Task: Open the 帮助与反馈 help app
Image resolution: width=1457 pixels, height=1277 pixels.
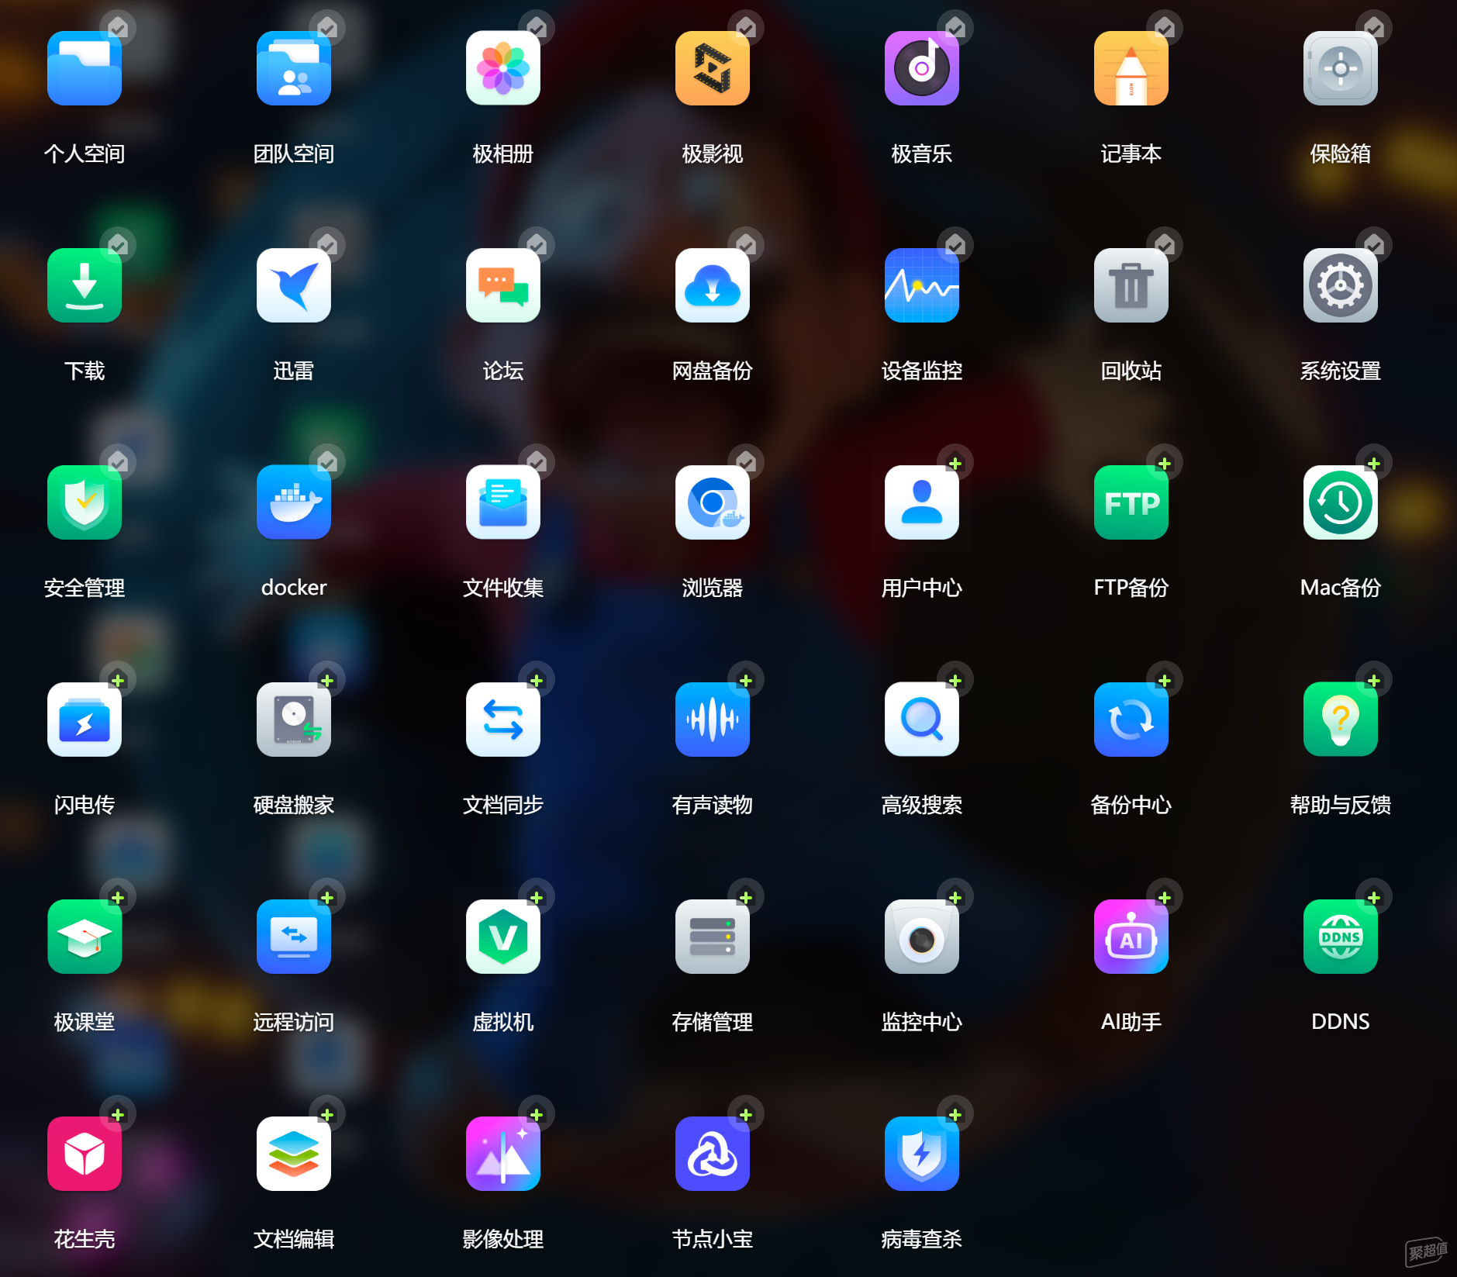Action: [x=1341, y=720]
